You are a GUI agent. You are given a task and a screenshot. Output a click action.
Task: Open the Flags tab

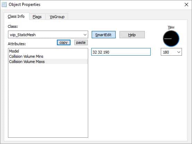coord(37,17)
